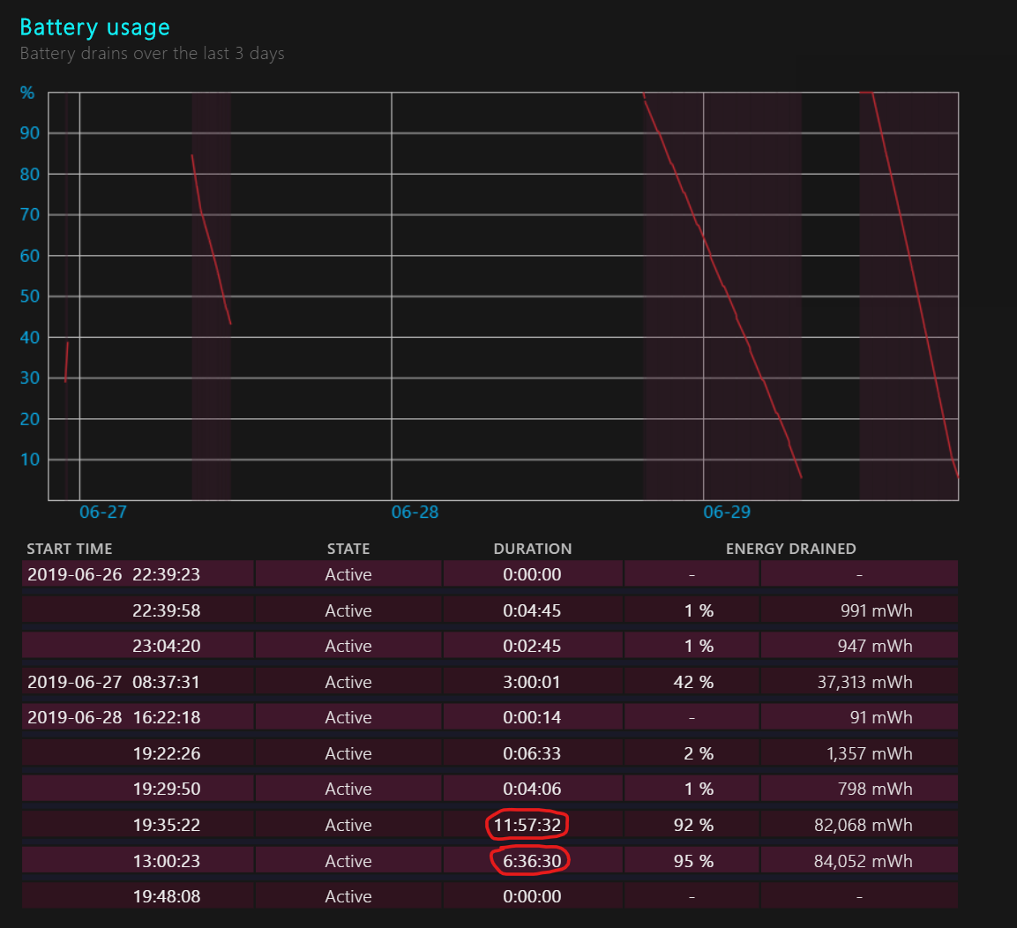The image size is (1017, 928).
Task: Click the 06-29 date label under chart
Action: [727, 513]
